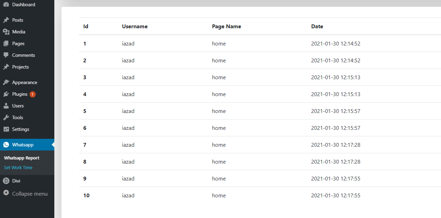441x218 pixels.
Task: Open the Whatsapp Report submenu link
Action: click(x=22, y=158)
